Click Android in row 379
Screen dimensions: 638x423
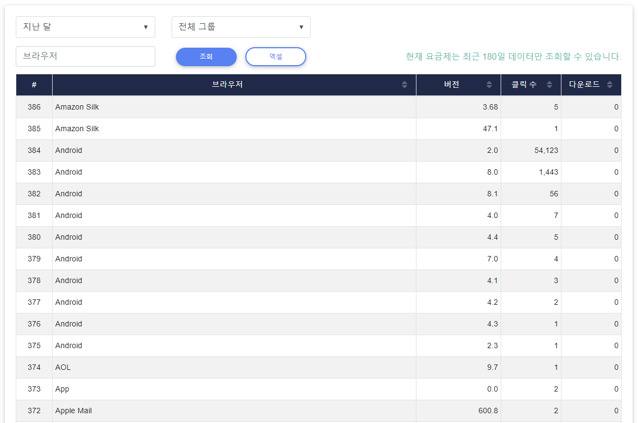coord(68,259)
